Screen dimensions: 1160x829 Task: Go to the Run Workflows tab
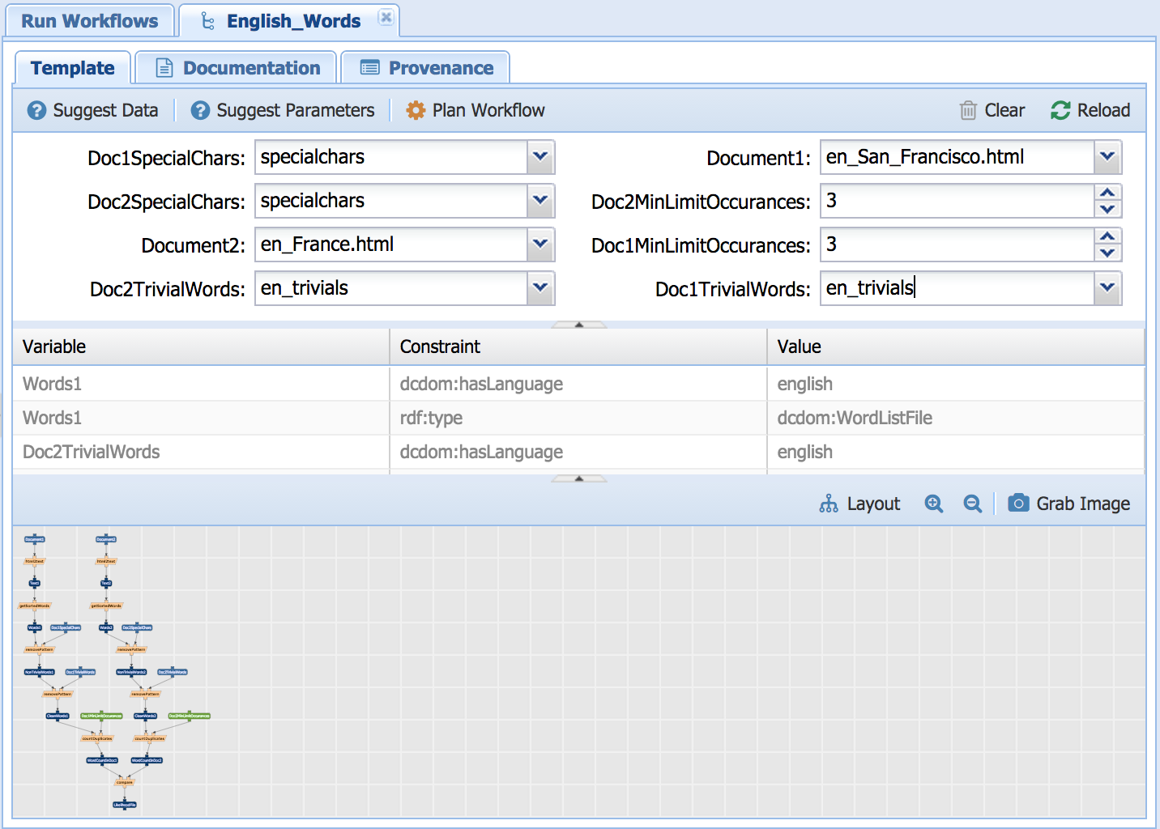[89, 21]
